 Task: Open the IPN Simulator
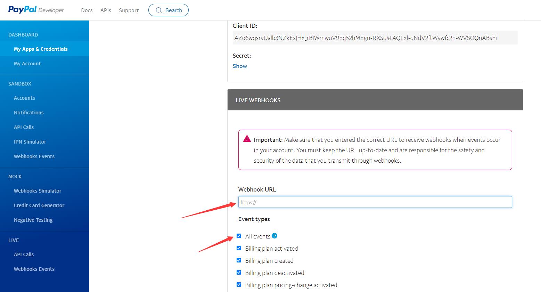[x=30, y=142]
